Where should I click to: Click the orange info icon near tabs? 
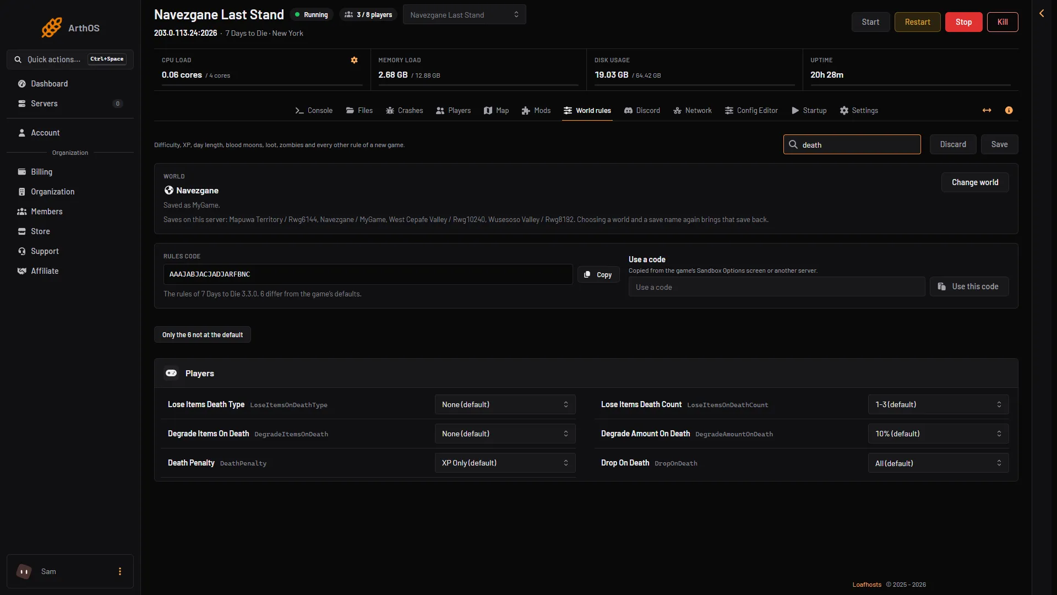1009,110
